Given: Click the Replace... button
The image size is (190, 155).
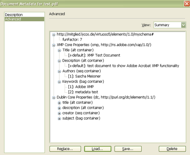Looking at the screenshot, I should 65,149.
